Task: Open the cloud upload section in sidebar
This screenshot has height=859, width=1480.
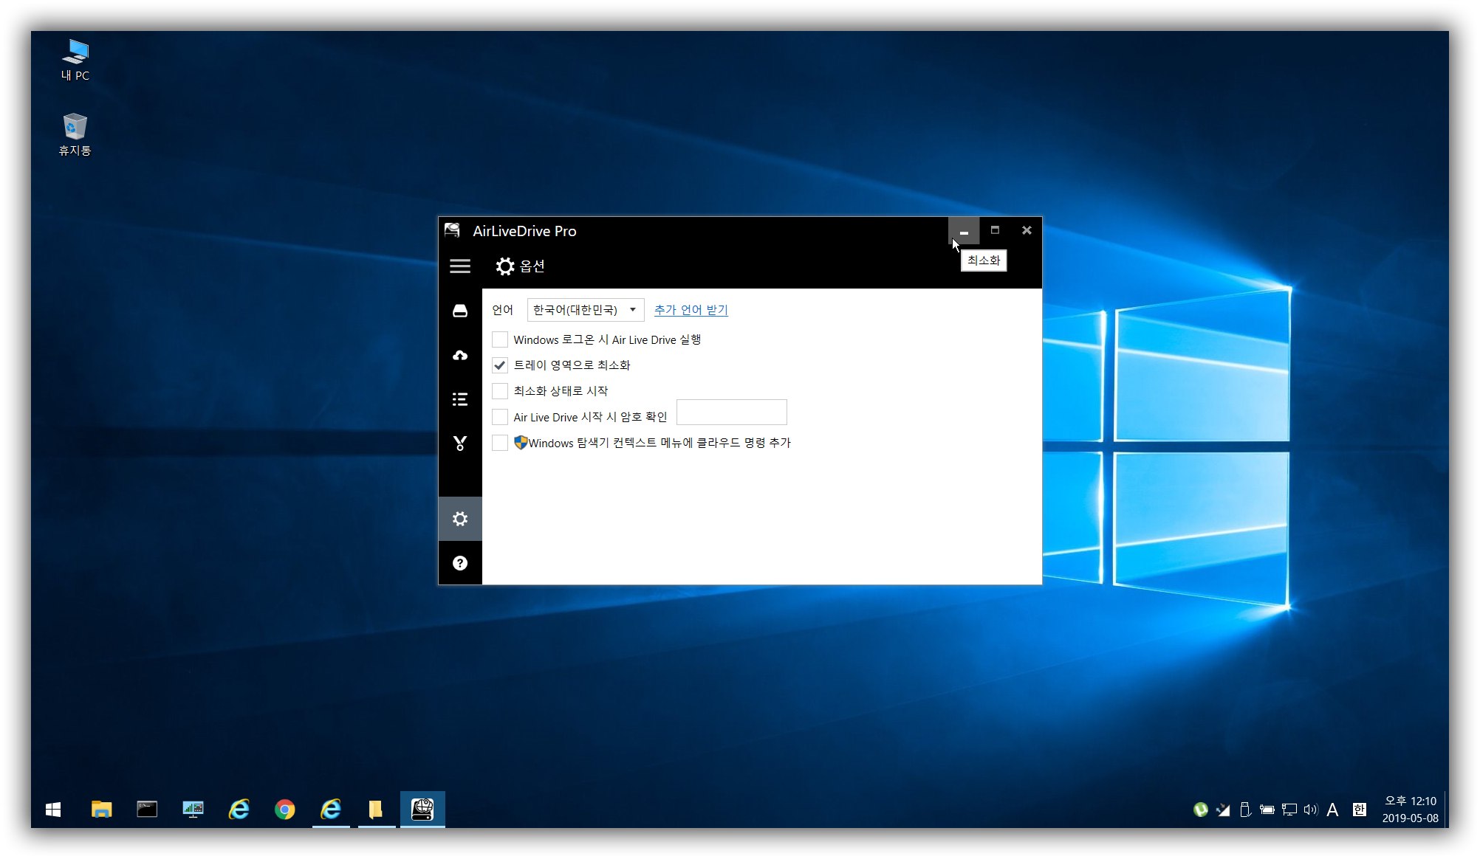Action: pos(460,355)
